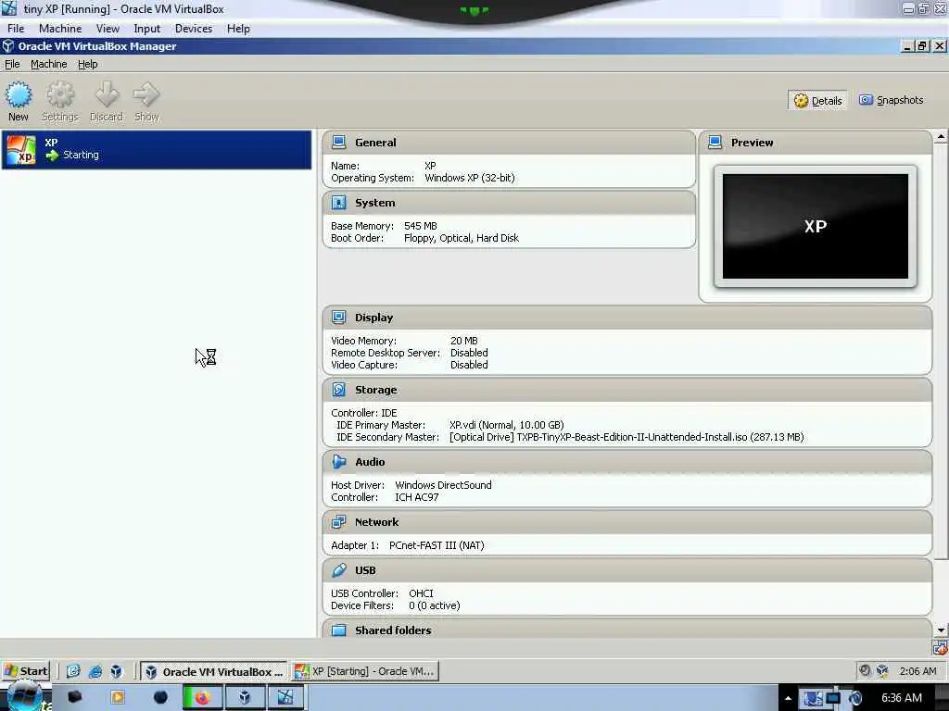This screenshot has width=949, height=711.
Task: Click the Storage section heading
Action: click(x=376, y=390)
